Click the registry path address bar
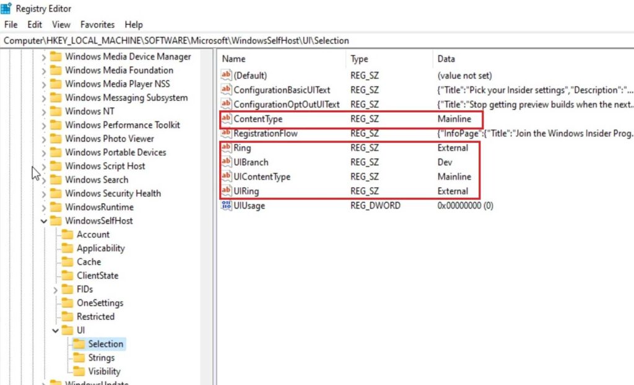Screen dimensions: 634x385 coord(310,40)
